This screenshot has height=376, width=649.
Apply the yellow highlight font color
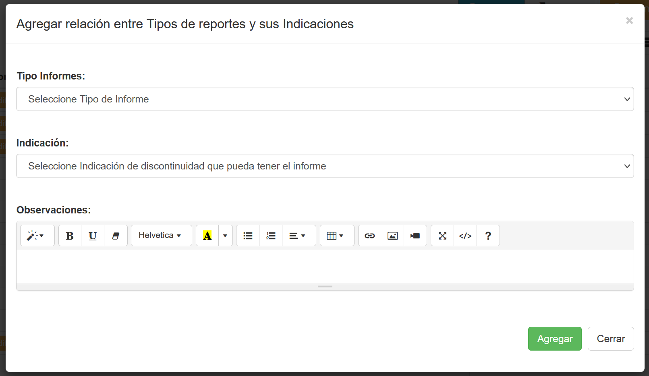click(x=207, y=236)
